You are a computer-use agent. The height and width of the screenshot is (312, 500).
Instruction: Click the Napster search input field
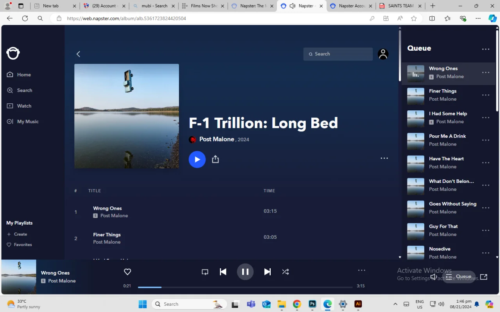pos(338,54)
